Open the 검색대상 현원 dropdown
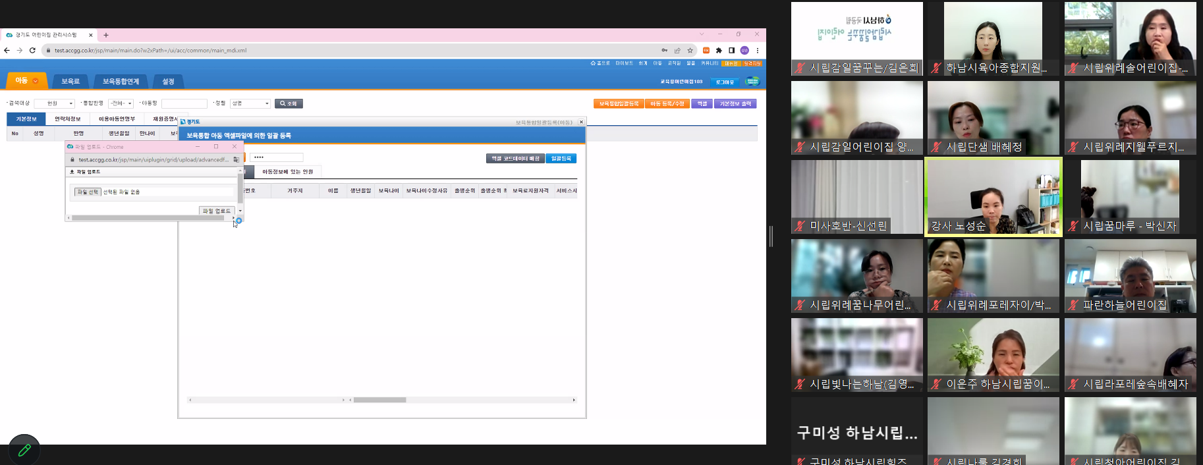 pyautogui.click(x=54, y=103)
